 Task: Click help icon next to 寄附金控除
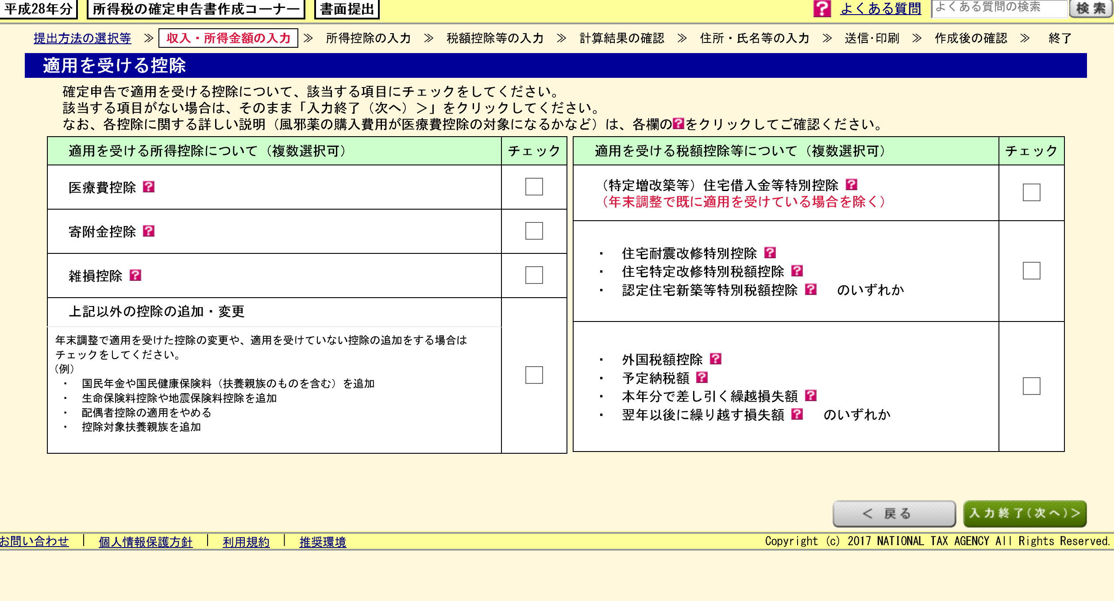[x=149, y=231]
